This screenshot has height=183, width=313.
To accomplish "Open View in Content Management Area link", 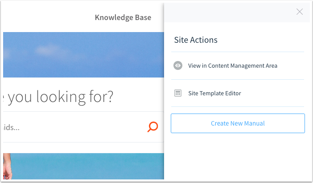I will 232,66.
